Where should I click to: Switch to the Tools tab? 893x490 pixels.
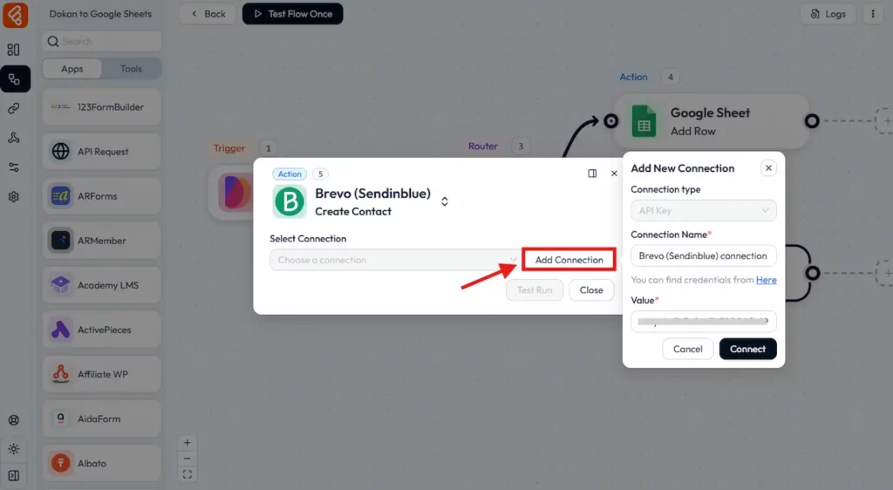(132, 69)
